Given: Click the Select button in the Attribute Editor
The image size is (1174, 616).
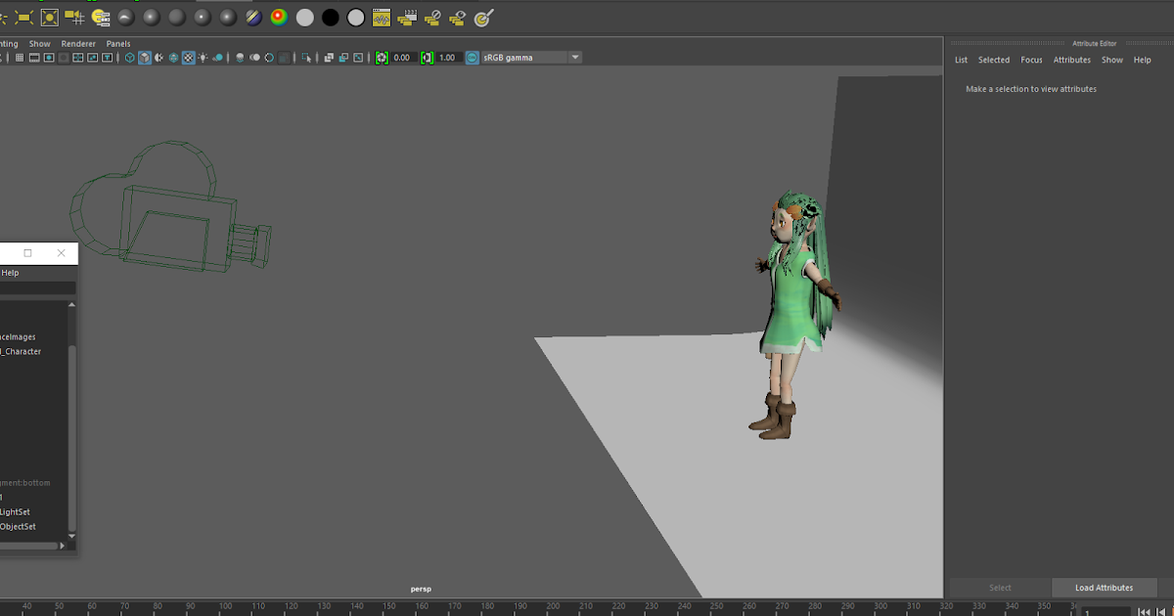Looking at the screenshot, I should (x=1000, y=588).
